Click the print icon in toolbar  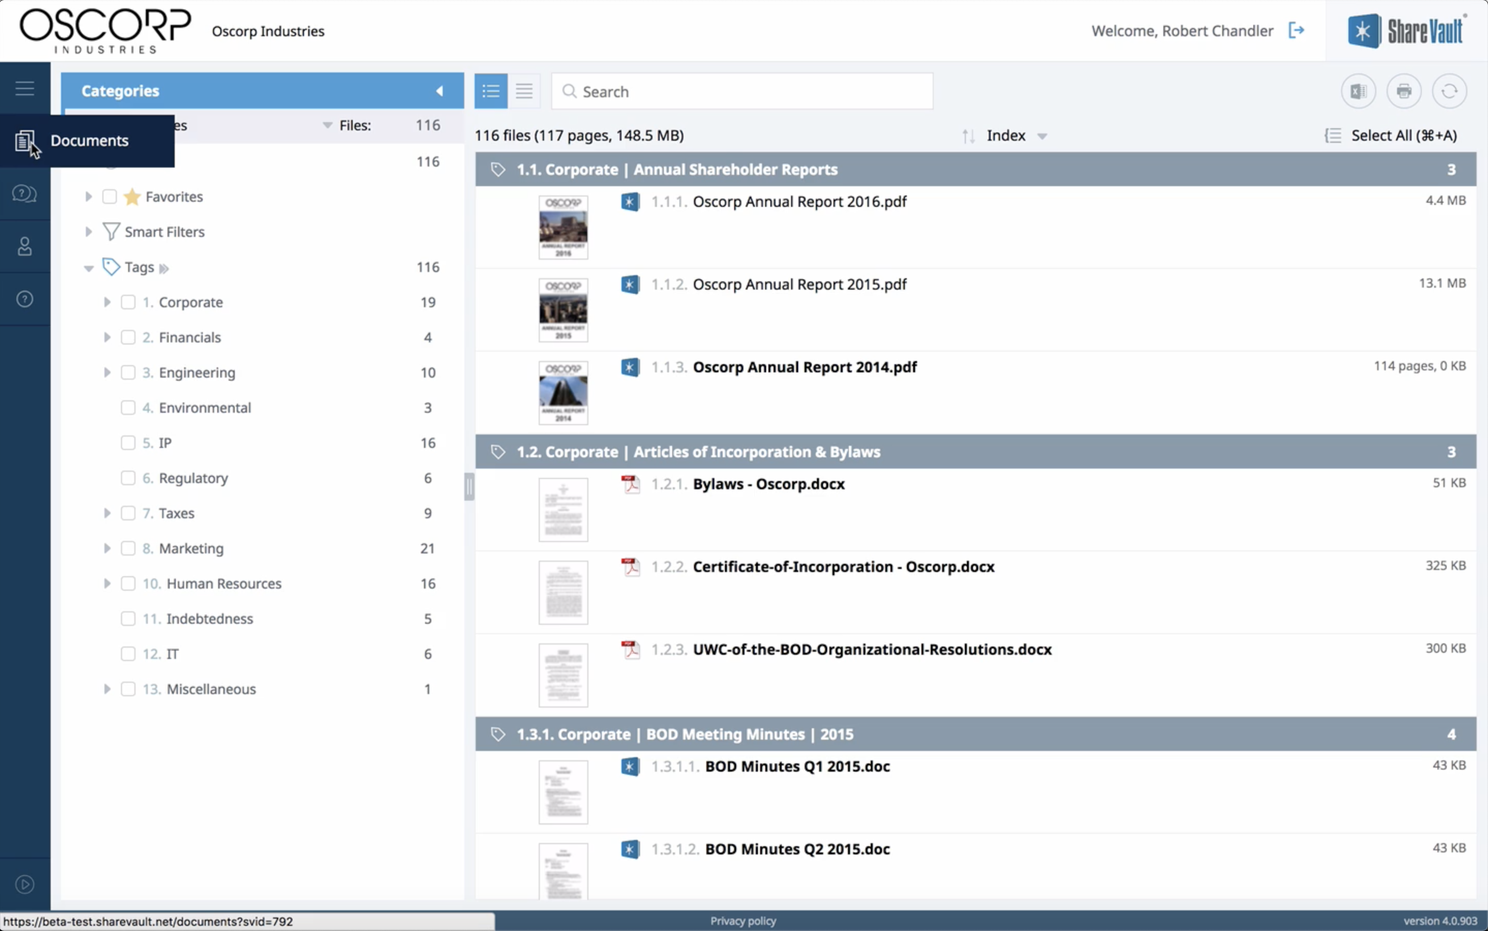[x=1404, y=91]
